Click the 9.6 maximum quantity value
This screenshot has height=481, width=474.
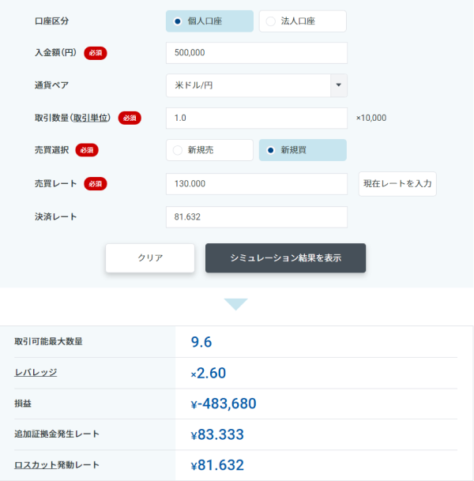coord(201,342)
